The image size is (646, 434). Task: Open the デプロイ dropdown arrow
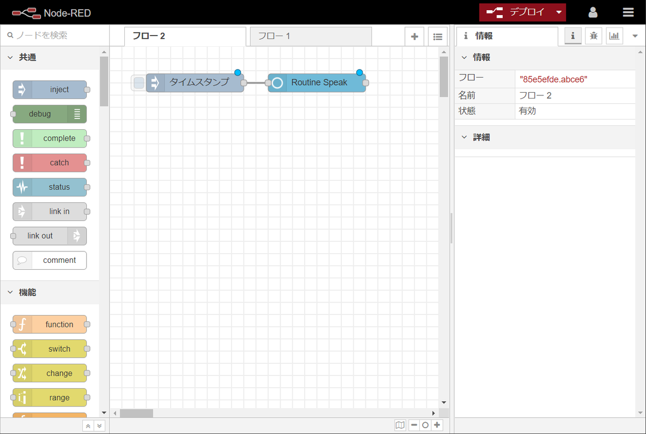[x=559, y=12]
